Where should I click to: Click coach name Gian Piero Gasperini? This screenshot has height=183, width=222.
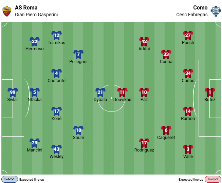[36, 15]
